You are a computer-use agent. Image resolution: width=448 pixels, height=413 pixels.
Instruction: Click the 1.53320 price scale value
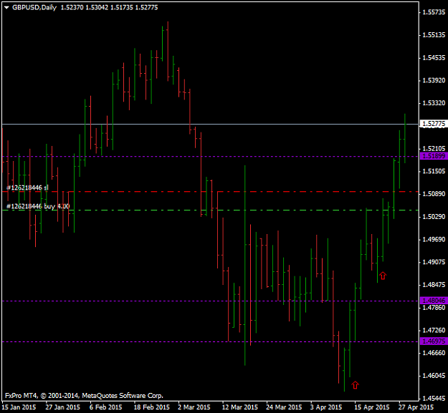(434, 102)
